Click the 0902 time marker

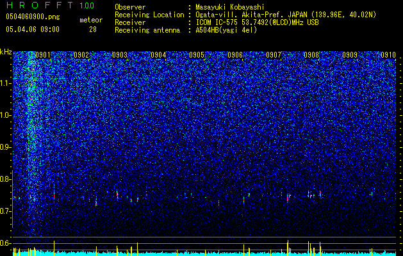[x=81, y=54]
